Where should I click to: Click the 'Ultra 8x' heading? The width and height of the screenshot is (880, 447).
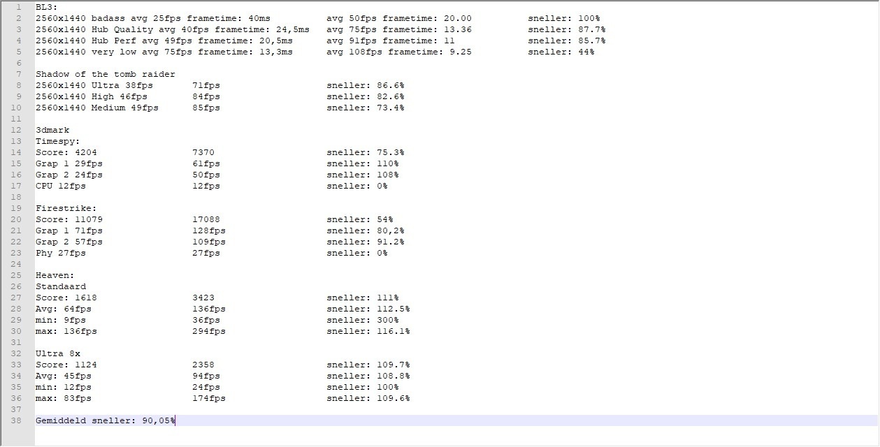coord(58,353)
